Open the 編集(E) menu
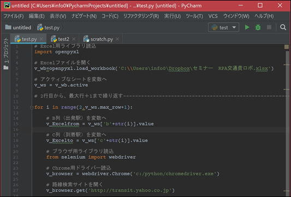 tap(37, 16)
